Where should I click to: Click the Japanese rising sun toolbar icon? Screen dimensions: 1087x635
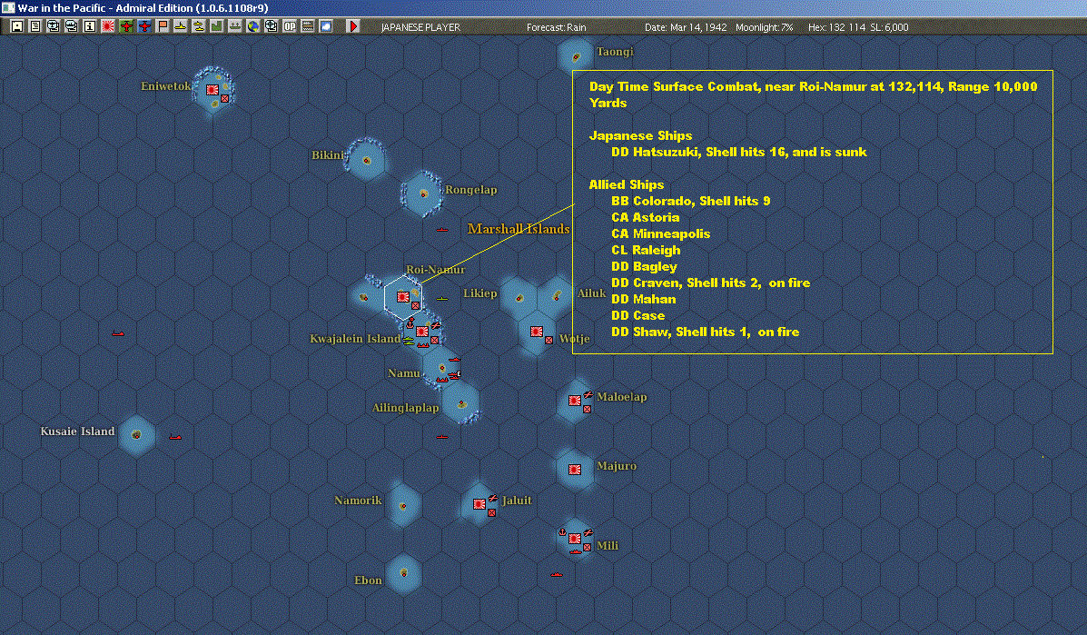[108, 26]
